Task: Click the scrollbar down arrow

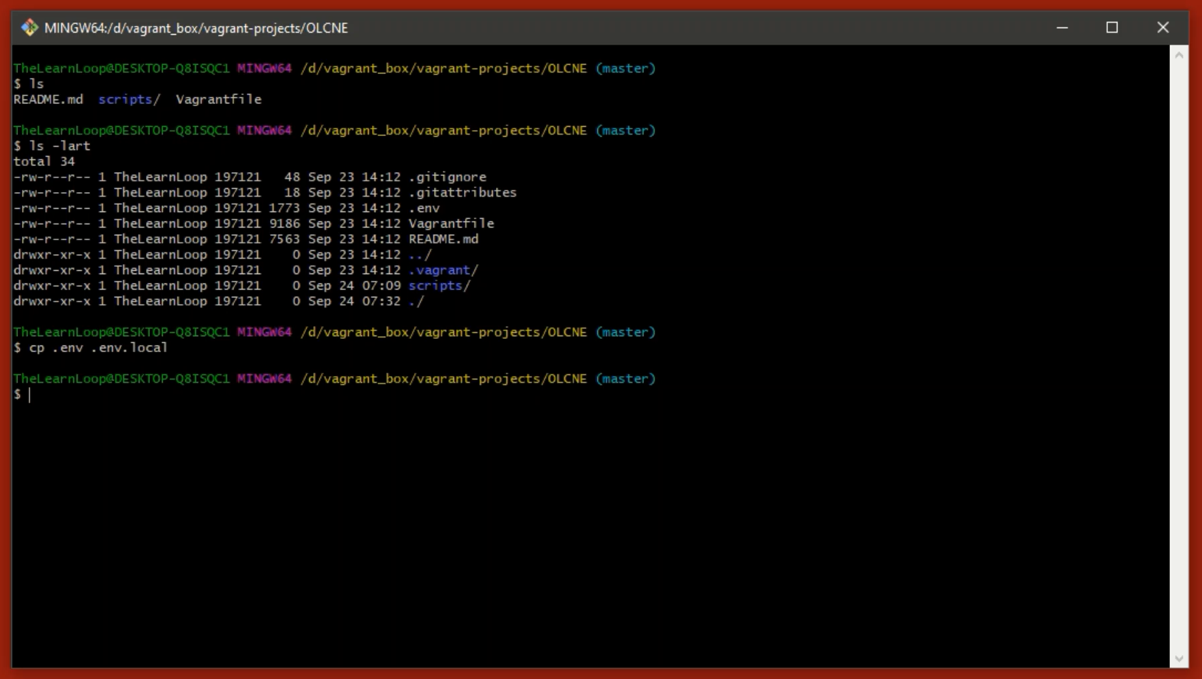Action: click(x=1179, y=658)
